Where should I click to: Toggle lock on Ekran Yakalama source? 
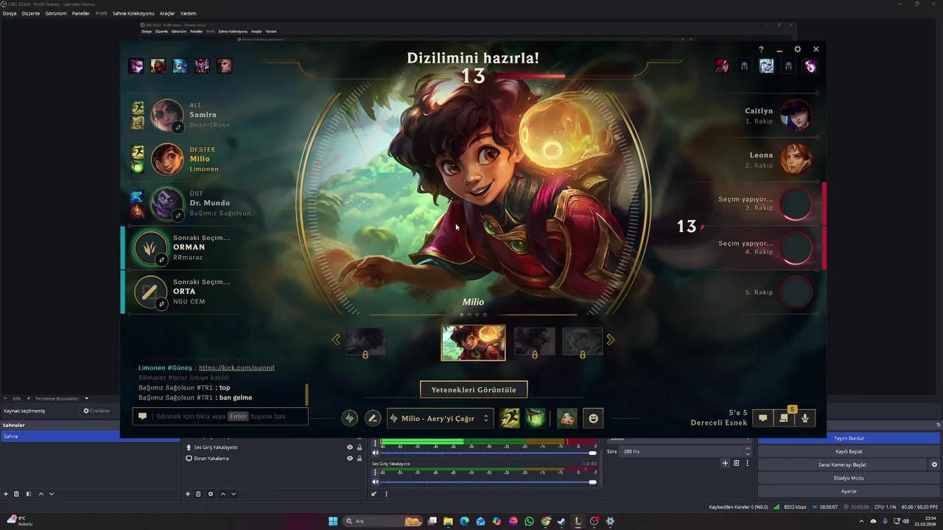[360, 459]
